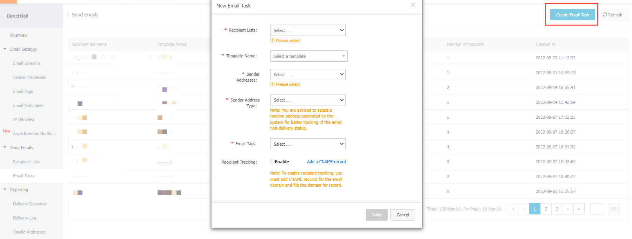Click the DirectMail sidebar title
The image size is (632, 239).
18,16
